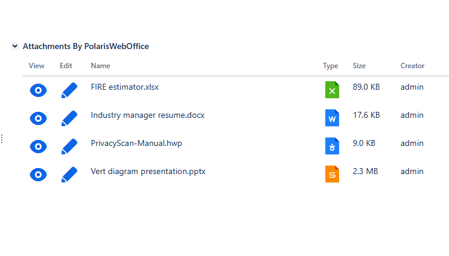Open Industry manager resume.docx file name
449x256 pixels.
click(147, 115)
